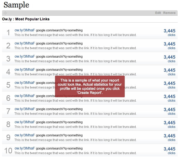Click the Ow.ly : Most Popular Links heading

(x=26, y=19)
